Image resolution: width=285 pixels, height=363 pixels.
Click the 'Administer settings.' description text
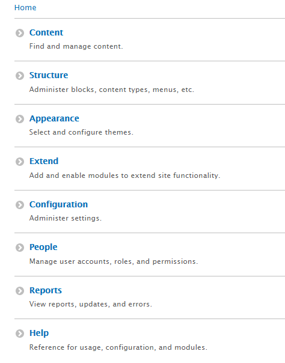[x=66, y=218]
